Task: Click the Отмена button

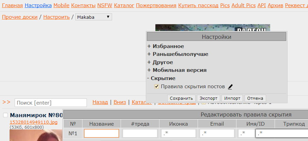Action: [x=255, y=98]
